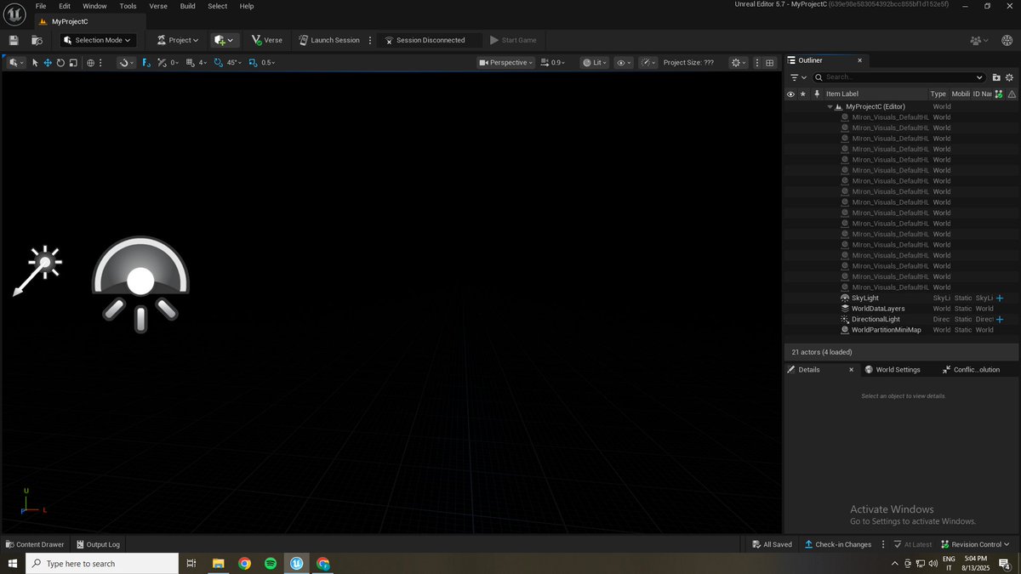Open the Build menu
The height and width of the screenshot is (574, 1021).
pos(187,6)
